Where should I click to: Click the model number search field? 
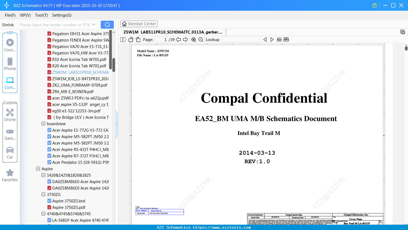(x=55, y=25)
